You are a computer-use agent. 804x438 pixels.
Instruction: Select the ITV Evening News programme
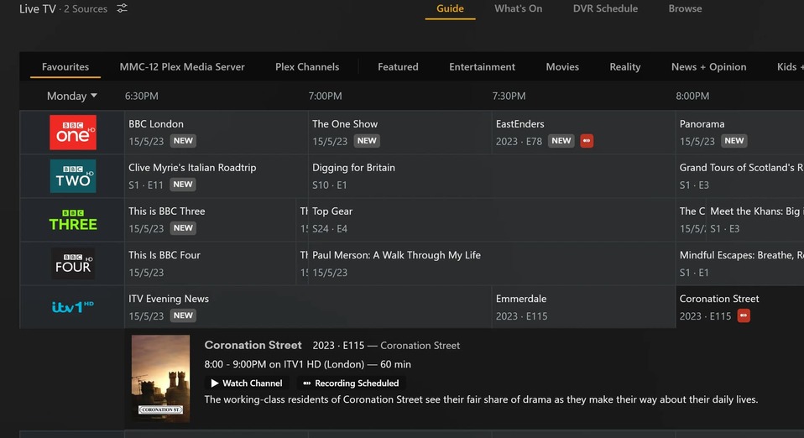point(308,307)
